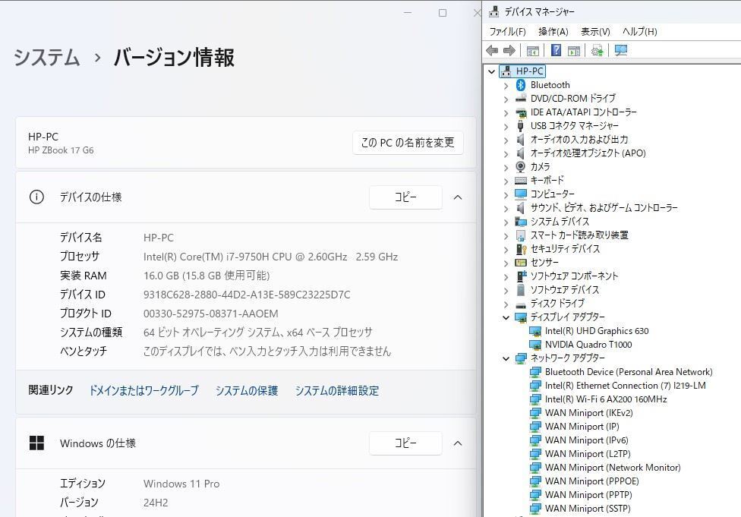This screenshot has width=741, height=517.
Task: Select WAN Miniport (PPTP) entry
Action: coord(588,495)
